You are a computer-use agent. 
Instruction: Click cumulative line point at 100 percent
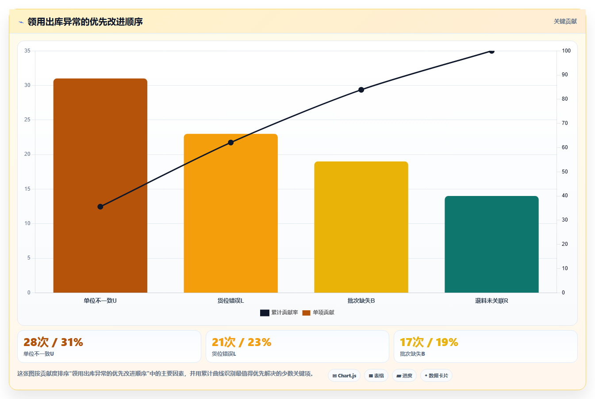tap(491, 51)
